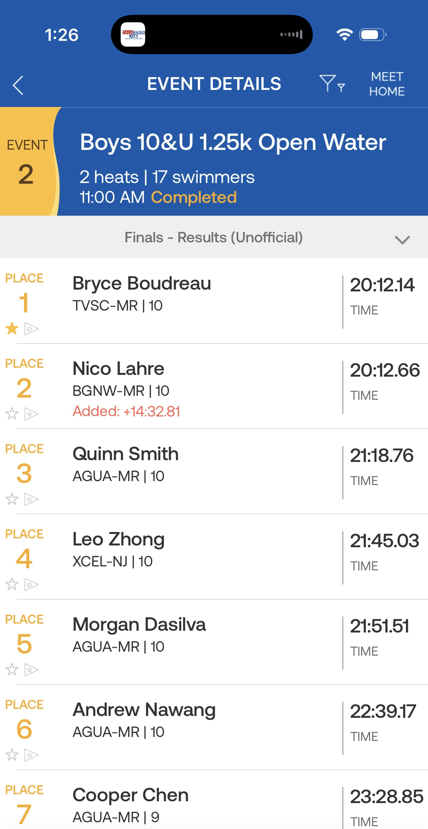Tap flag icon under Morgan Dasilva's place
428x829 pixels.
pos(31,670)
